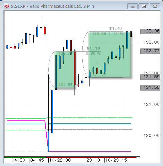Click the 0.90 % measurement label
Image resolution: width=163 pixels, height=166 pixels.
(93, 53)
